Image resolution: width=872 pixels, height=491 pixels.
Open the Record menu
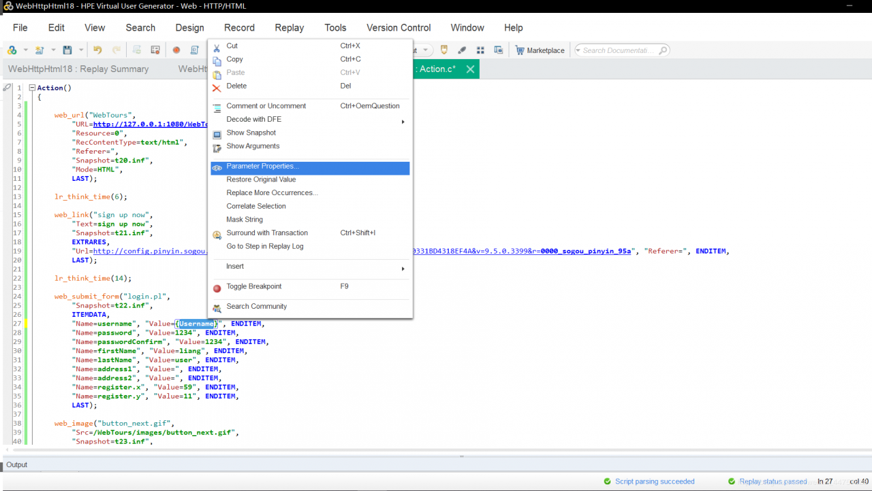240,28
